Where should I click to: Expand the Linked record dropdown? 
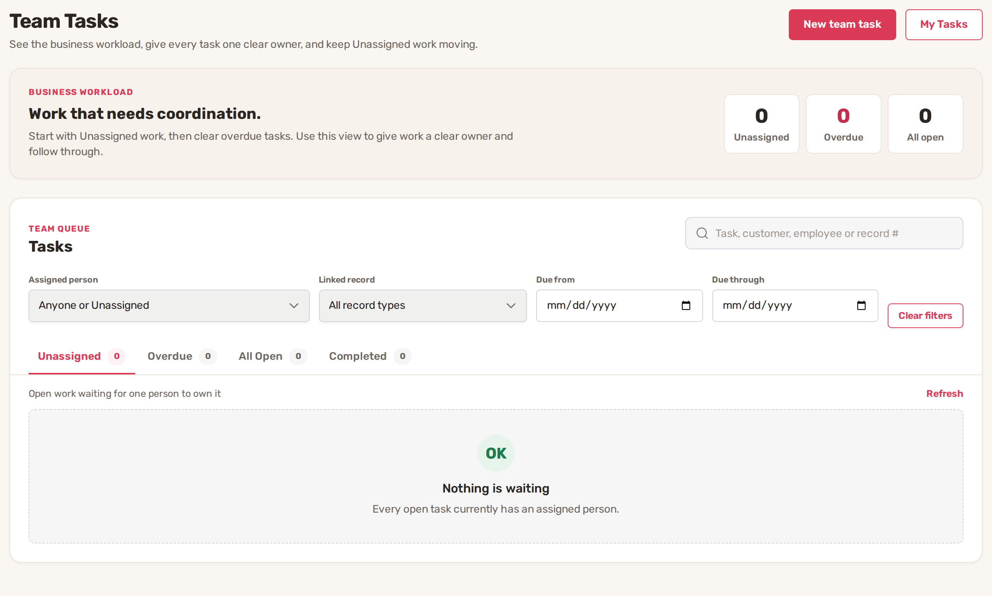pos(423,306)
